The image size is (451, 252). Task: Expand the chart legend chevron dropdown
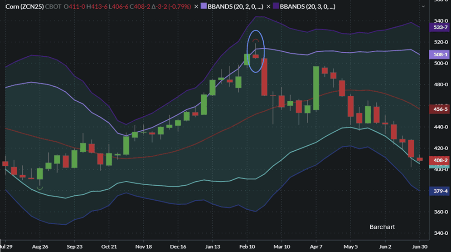tap(423, 7)
